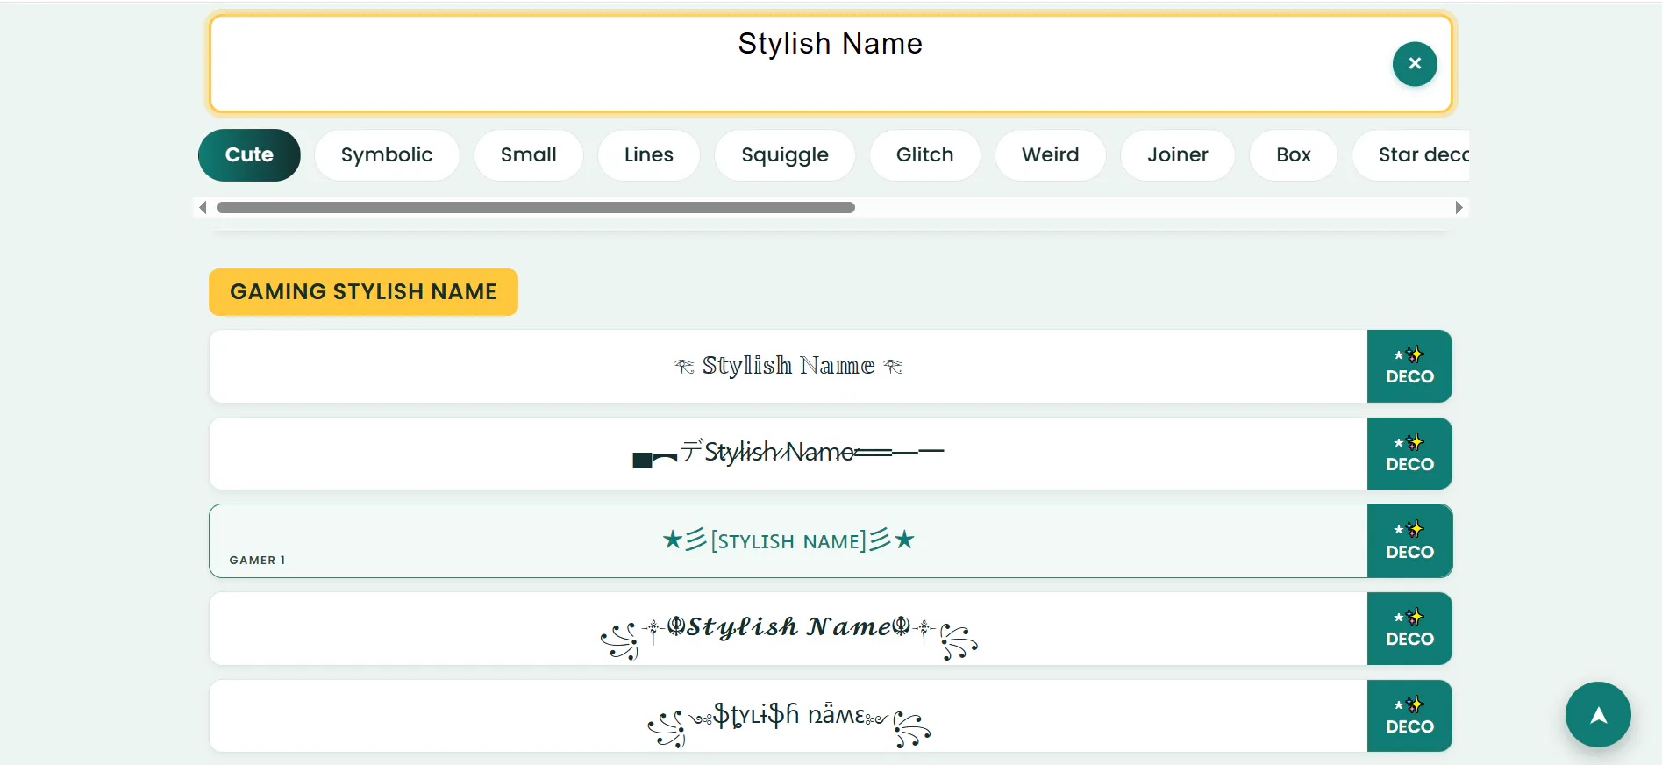Click the right arrow of the tab scrollbar

1459,208
